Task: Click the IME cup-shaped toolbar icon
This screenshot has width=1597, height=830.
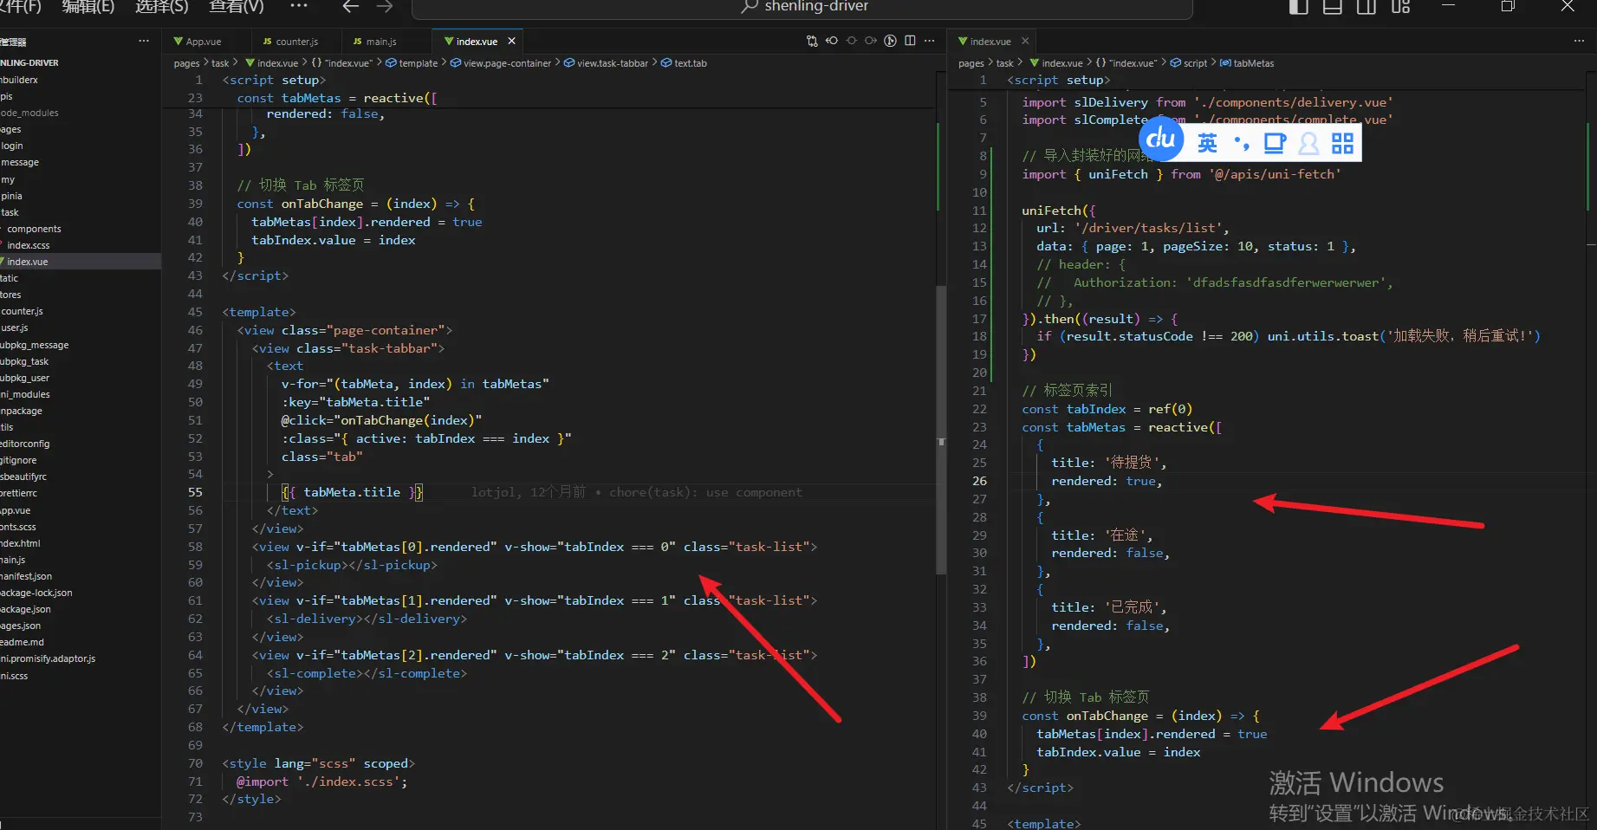Action: [1275, 143]
